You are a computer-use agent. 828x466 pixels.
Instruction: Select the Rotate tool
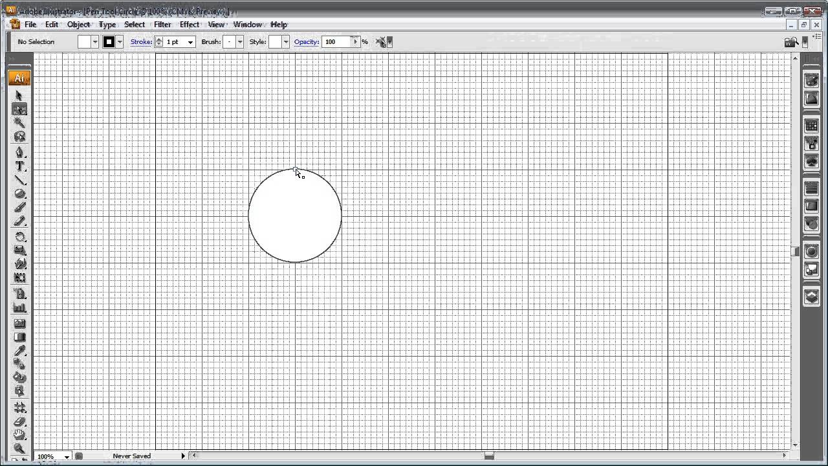click(19, 237)
